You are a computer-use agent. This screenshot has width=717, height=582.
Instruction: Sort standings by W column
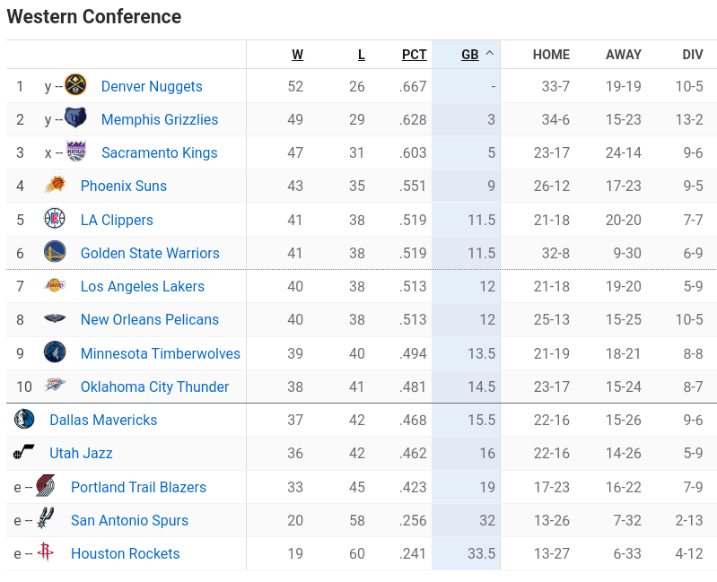point(297,55)
